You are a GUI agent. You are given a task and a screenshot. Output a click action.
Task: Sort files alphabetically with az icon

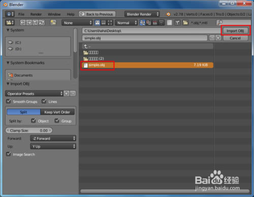point(142,22)
